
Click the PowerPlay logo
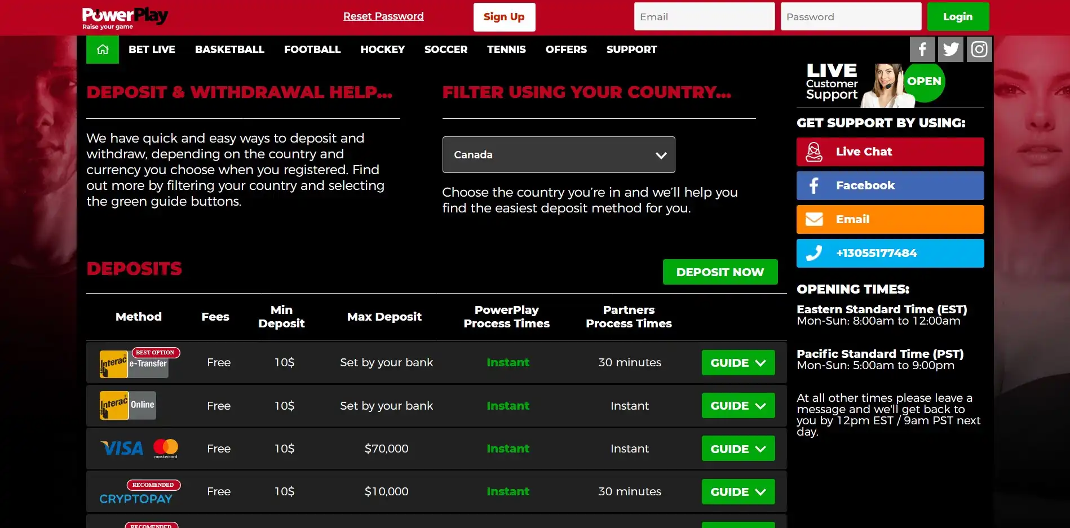coord(125,17)
